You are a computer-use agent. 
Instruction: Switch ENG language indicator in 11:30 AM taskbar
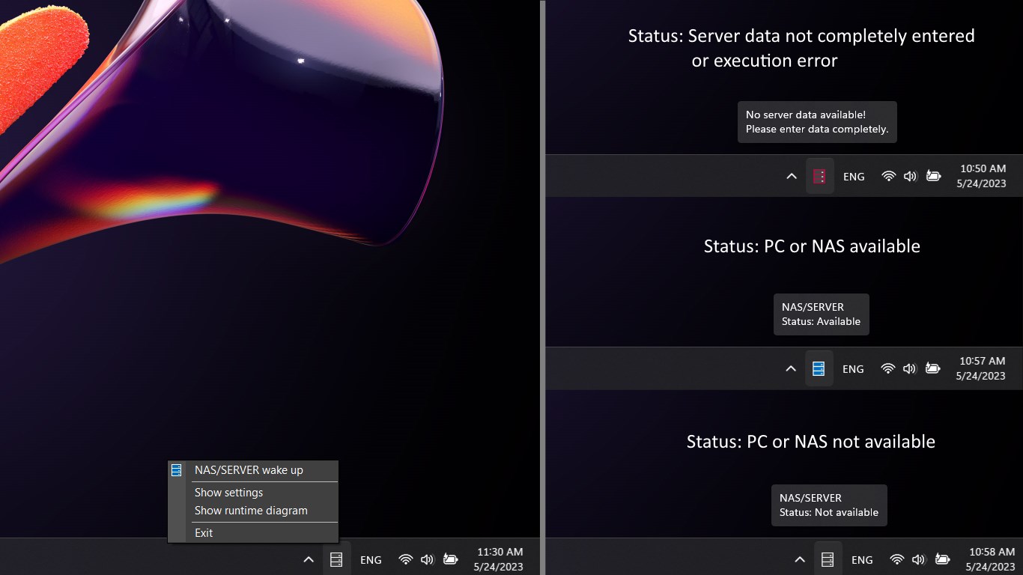[x=371, y=559]
